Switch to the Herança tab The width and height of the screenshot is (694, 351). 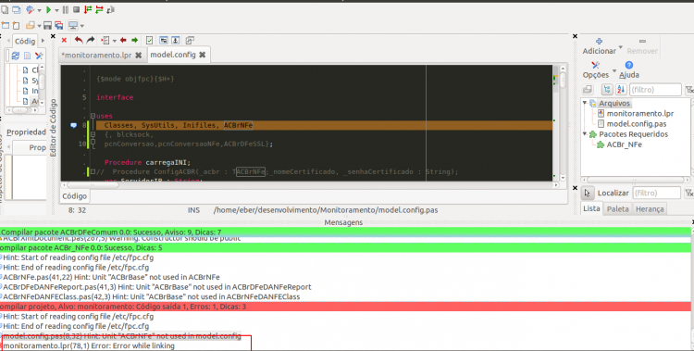pos(650,208)
